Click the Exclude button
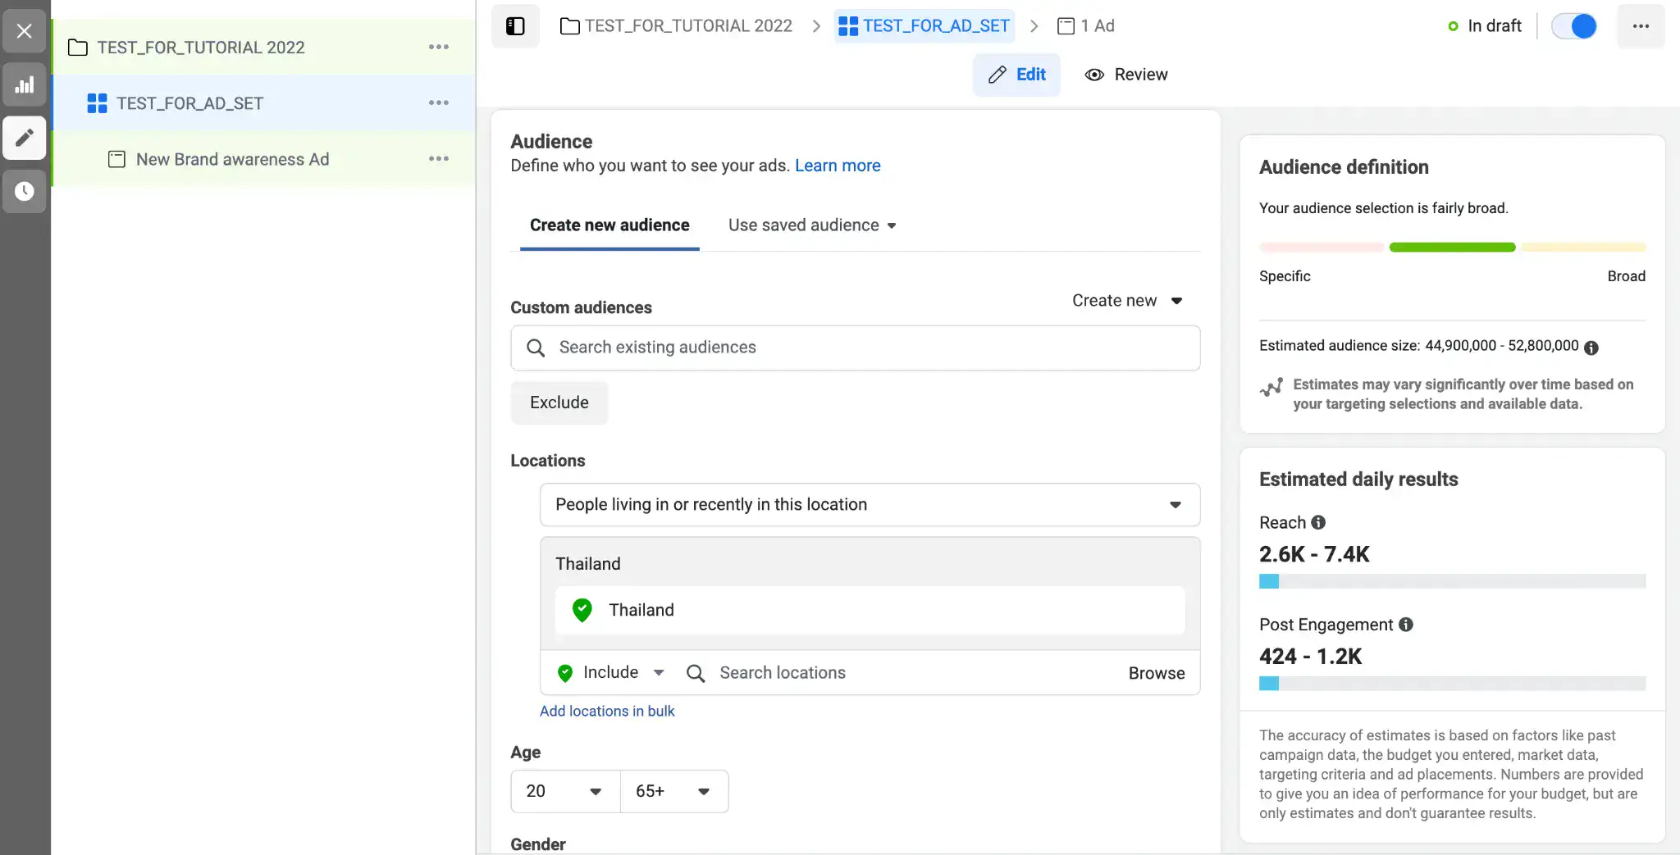The height and width of the screenshot is (855, 1680). coord(559,402)
